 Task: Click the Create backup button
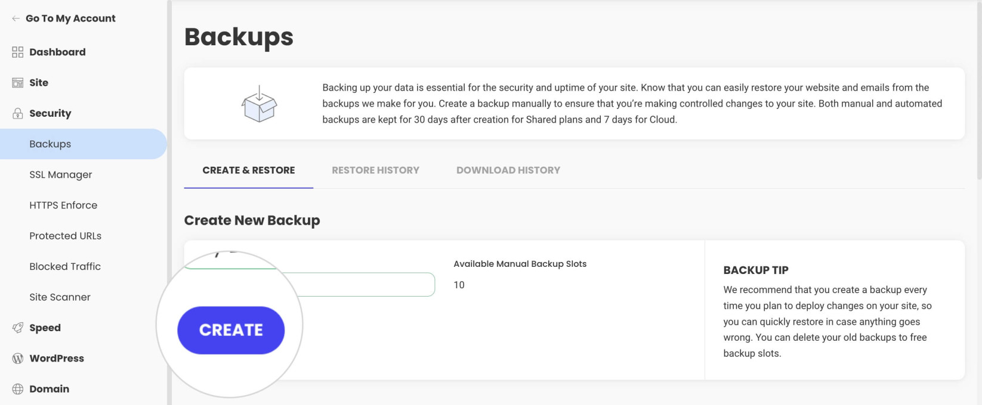coord(231,330)
